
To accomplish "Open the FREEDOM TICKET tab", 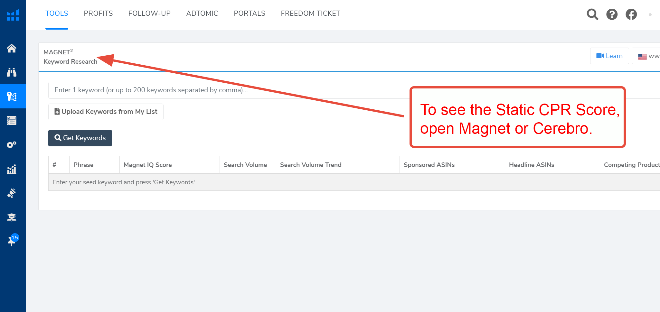I will (x=310, y=14).
